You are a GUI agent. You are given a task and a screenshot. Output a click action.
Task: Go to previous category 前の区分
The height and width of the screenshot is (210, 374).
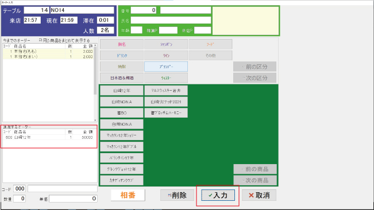pyautogui.click(x=255, y=67)
